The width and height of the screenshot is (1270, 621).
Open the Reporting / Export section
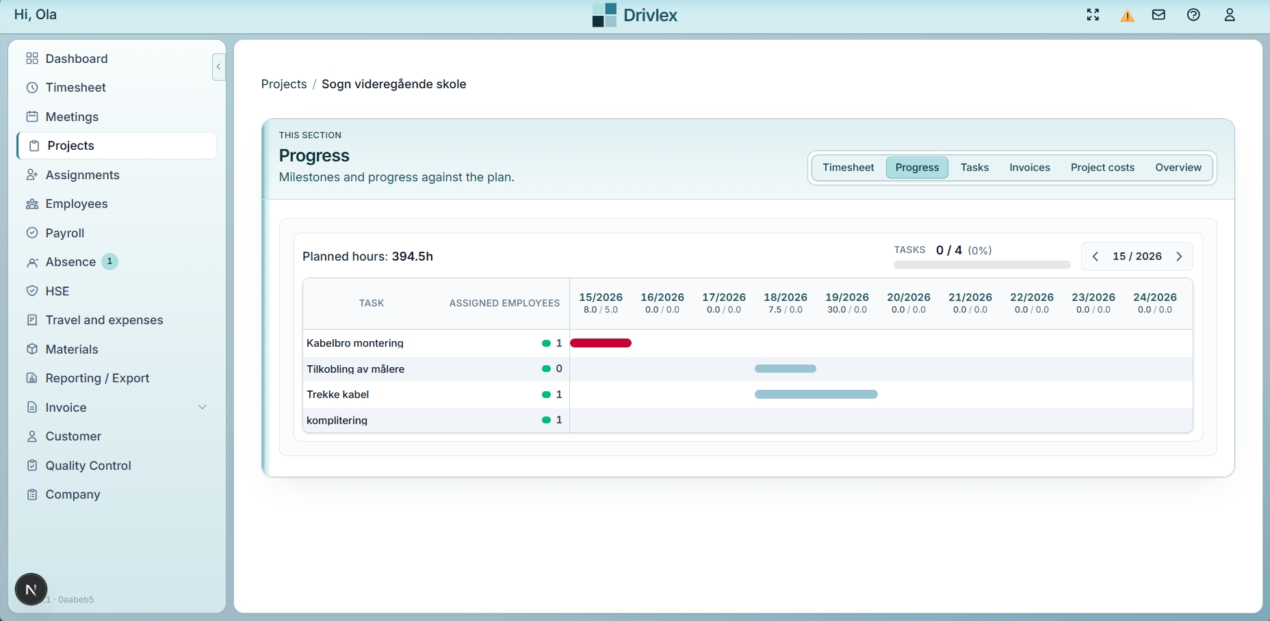pos(96,378)
